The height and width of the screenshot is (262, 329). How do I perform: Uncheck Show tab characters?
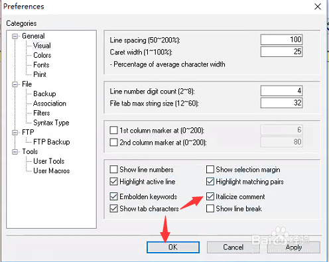point(113,208)
